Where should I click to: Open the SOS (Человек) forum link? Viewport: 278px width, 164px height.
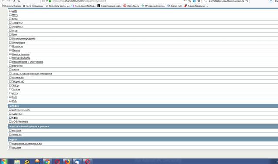(20, 122)
